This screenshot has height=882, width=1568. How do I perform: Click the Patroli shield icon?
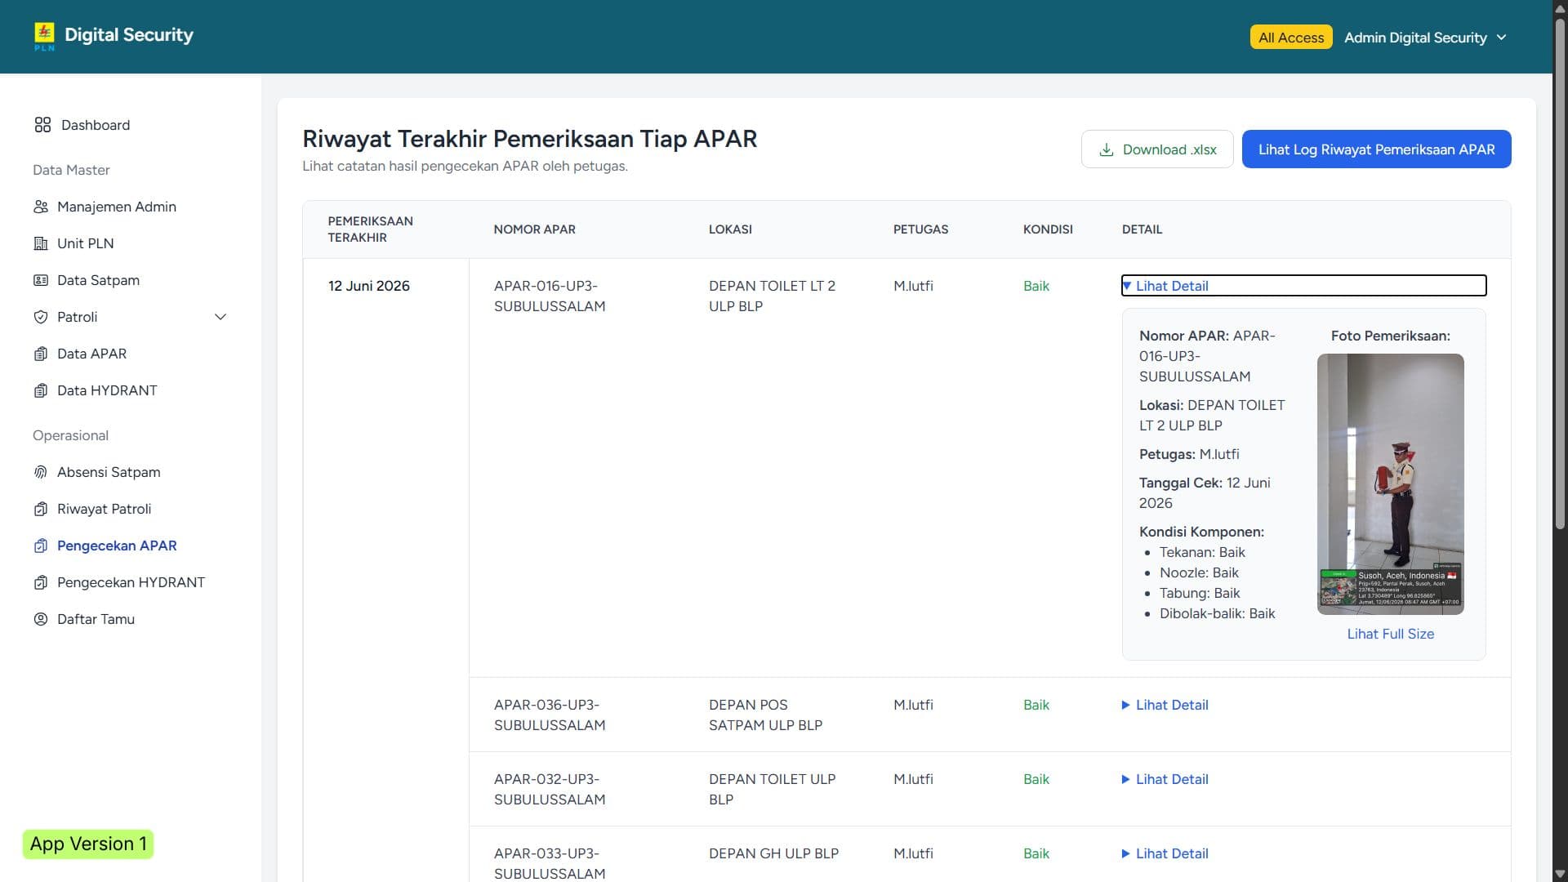click(x=41, y=317)
